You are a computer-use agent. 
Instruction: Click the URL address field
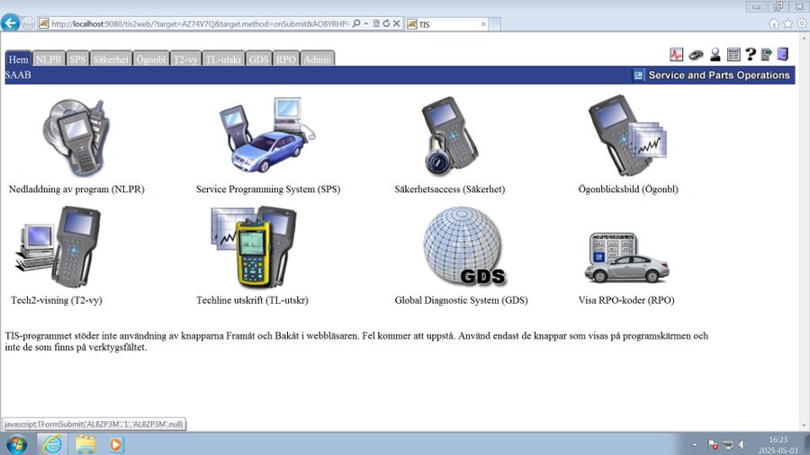pos(200,23)
